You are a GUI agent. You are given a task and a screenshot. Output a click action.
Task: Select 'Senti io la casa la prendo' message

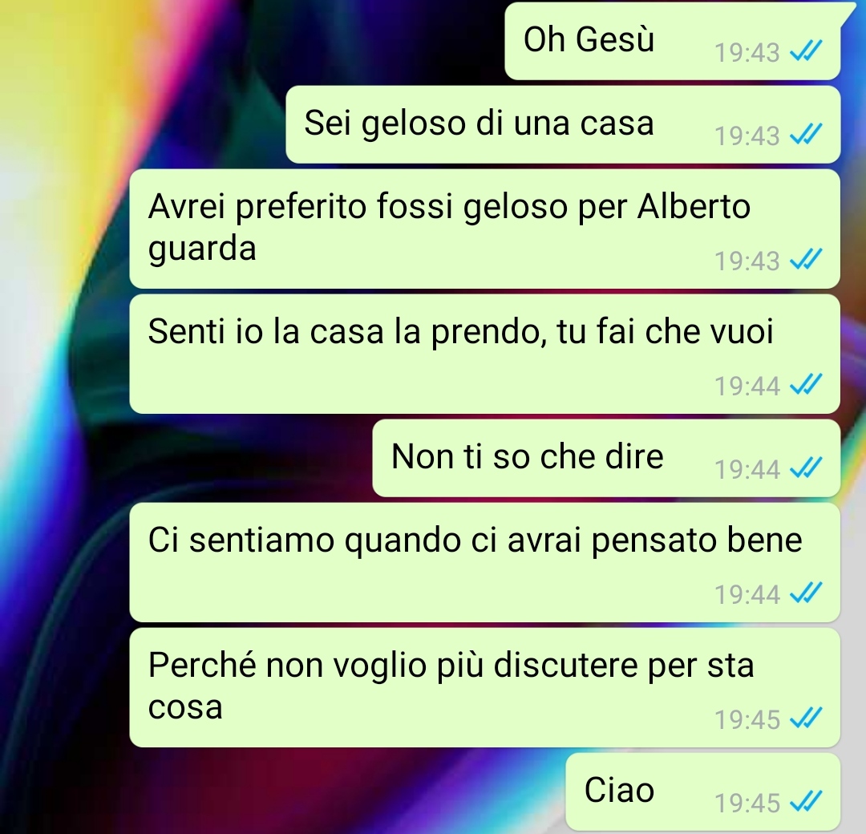click(485, 354)
